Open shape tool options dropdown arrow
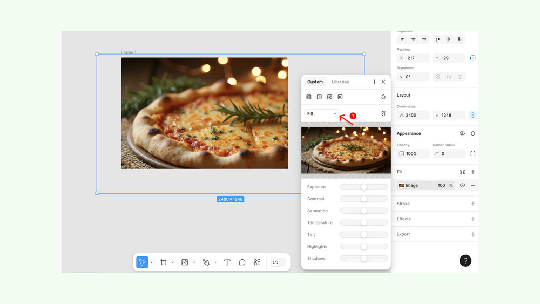Image resolution: width=540 pixels, height=304 pixels. click(194, 262)
